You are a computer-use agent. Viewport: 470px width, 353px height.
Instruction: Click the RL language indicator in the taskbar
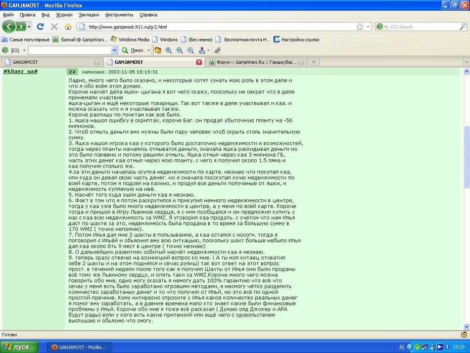click(x=402, y=347)
